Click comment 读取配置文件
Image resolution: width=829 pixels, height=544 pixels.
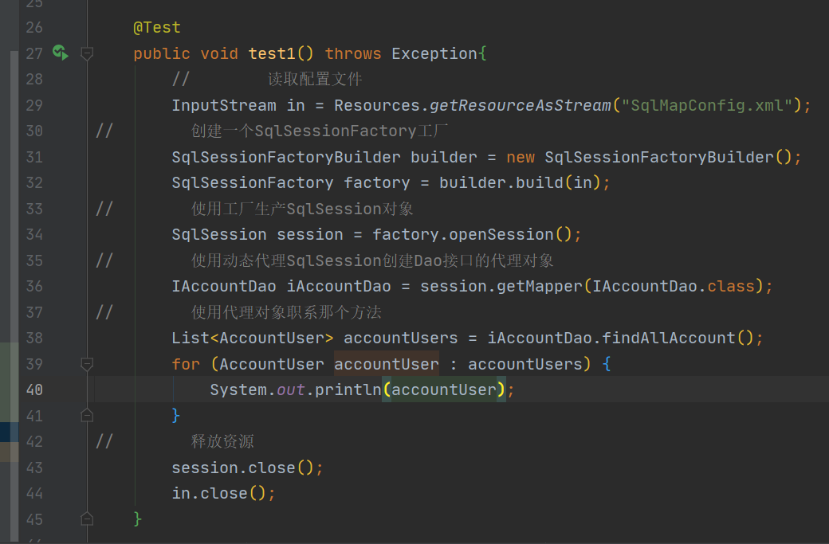coord(315,79)
